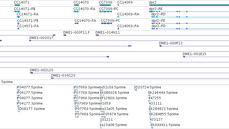Click the AT05874.5prime EST arrow glyph
Screen dimensions: 229x129
click(x=103, y=117)
